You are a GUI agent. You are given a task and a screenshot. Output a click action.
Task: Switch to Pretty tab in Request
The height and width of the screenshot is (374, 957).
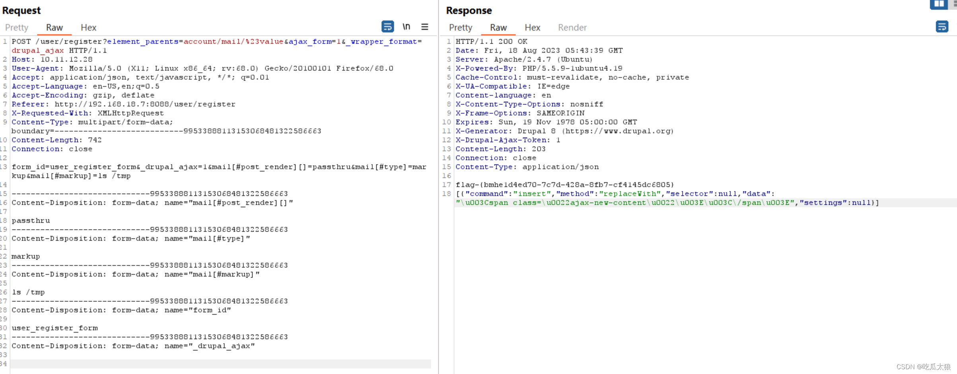17,27
